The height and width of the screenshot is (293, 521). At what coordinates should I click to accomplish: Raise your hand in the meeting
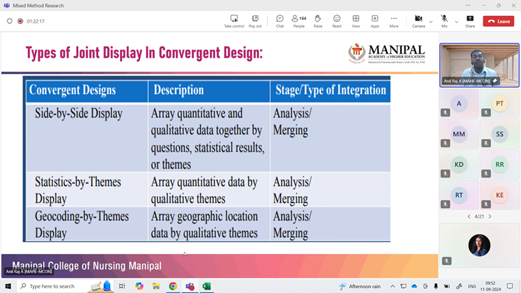[x=317, y=21]
